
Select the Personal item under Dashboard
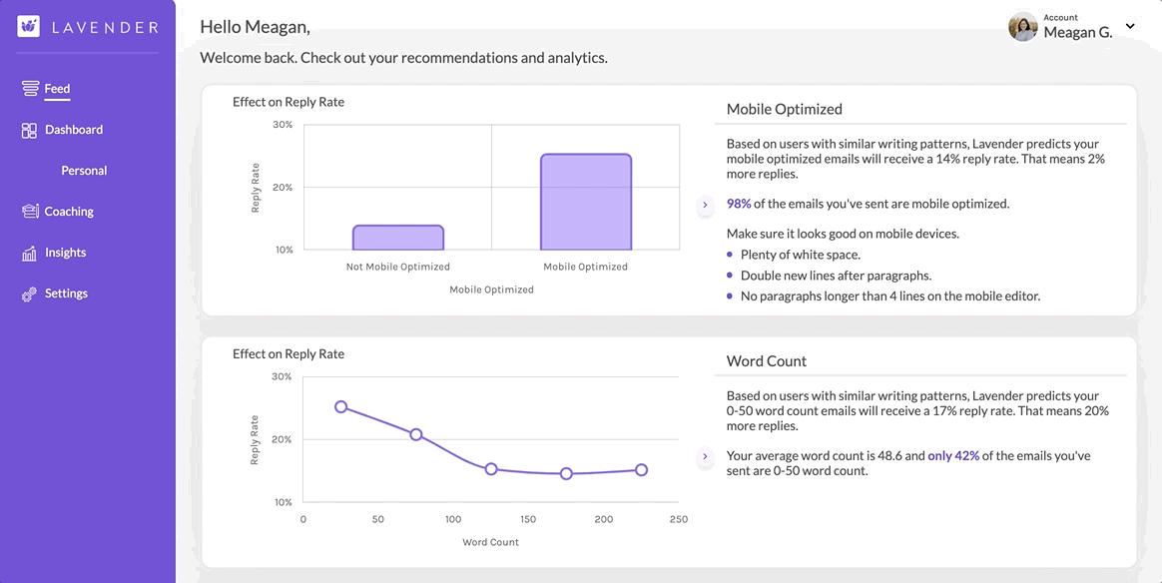click(x=84, y=170)
